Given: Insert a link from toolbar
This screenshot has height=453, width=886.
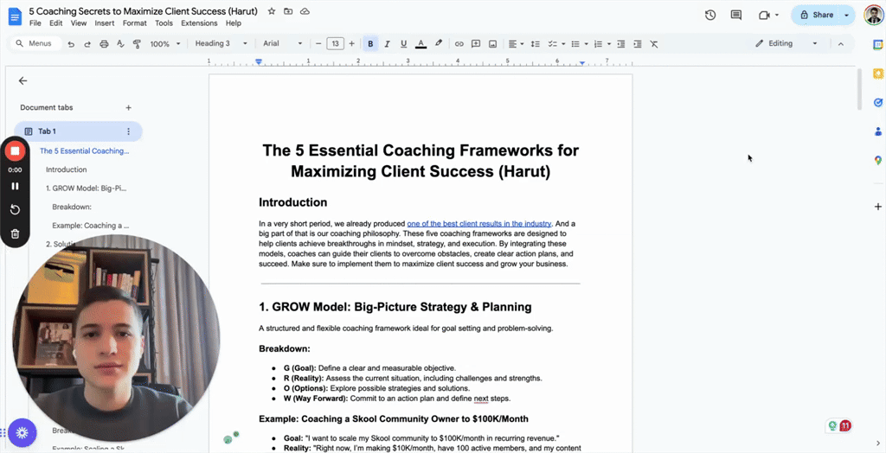Looking at the screenshot, I should [x=459, y=43].
